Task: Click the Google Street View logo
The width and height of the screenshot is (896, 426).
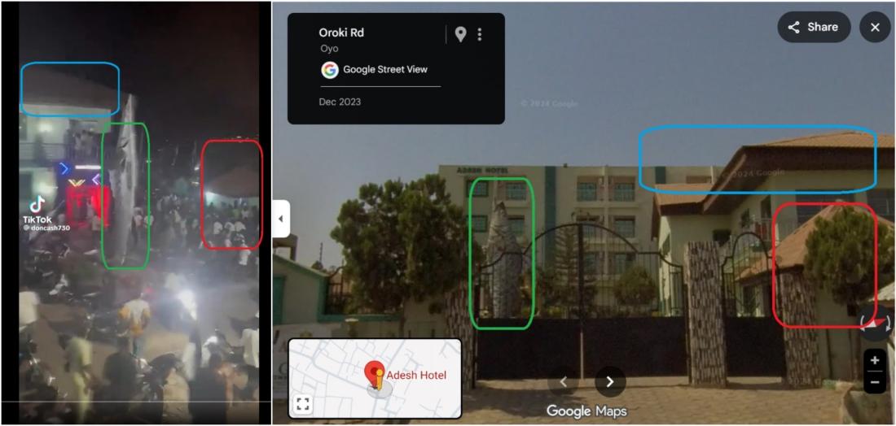Action: 330,70
